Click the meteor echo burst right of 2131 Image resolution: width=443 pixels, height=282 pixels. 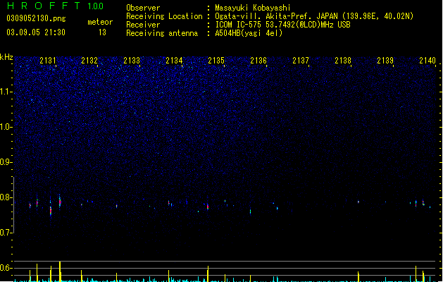click(60, 202)
